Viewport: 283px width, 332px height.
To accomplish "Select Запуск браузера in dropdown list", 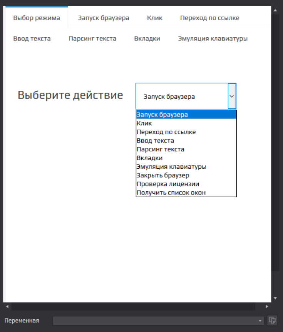I will coord(186,115).
